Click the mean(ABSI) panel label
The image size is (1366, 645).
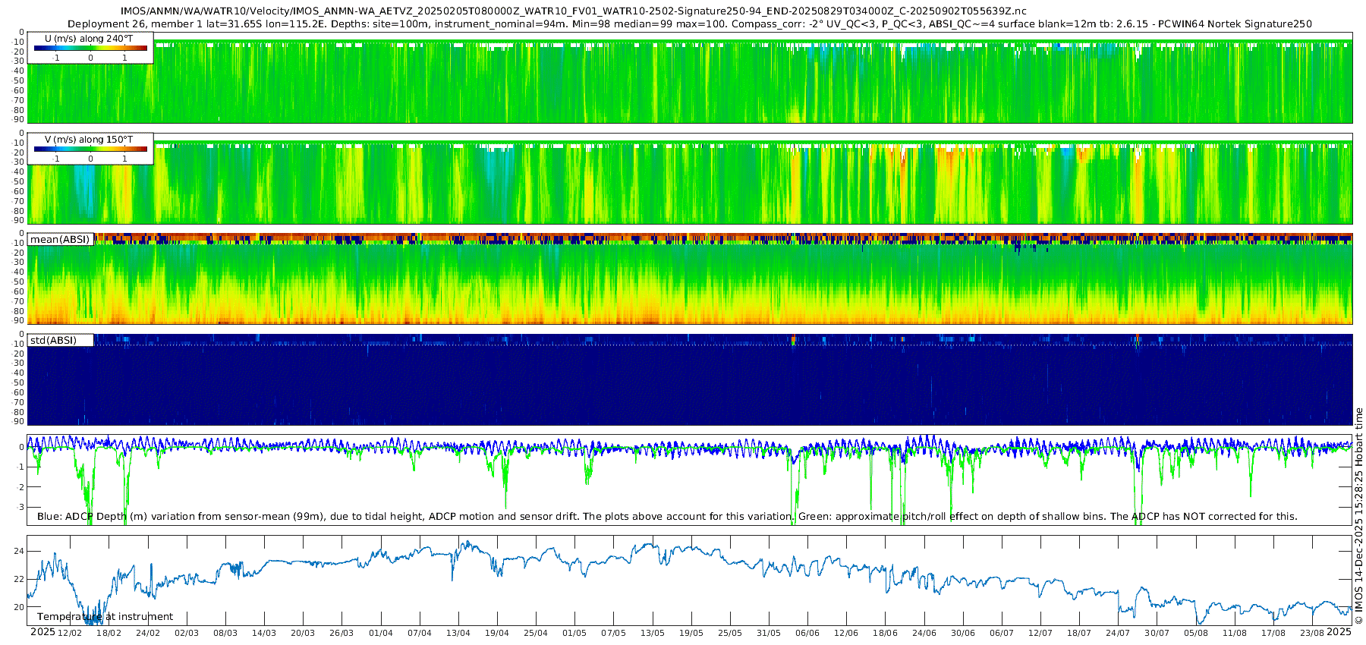(60, 240)
